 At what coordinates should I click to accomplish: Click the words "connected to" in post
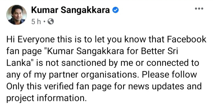pyautogui.click(x=173, y=63)
